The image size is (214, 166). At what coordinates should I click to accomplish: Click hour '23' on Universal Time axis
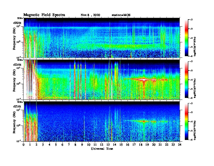coord(173,145)
